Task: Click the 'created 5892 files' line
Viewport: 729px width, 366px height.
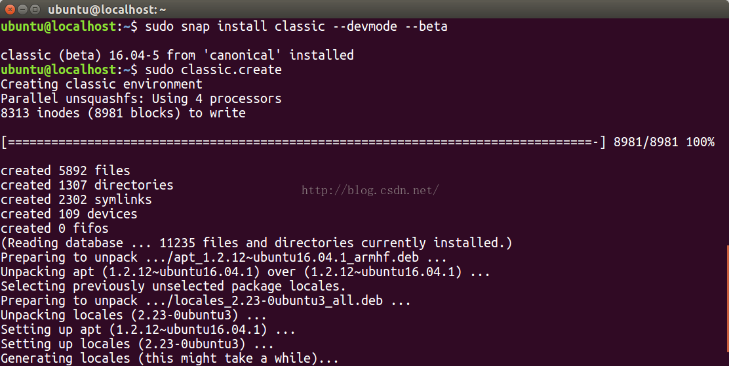Action: coord(66,171)
